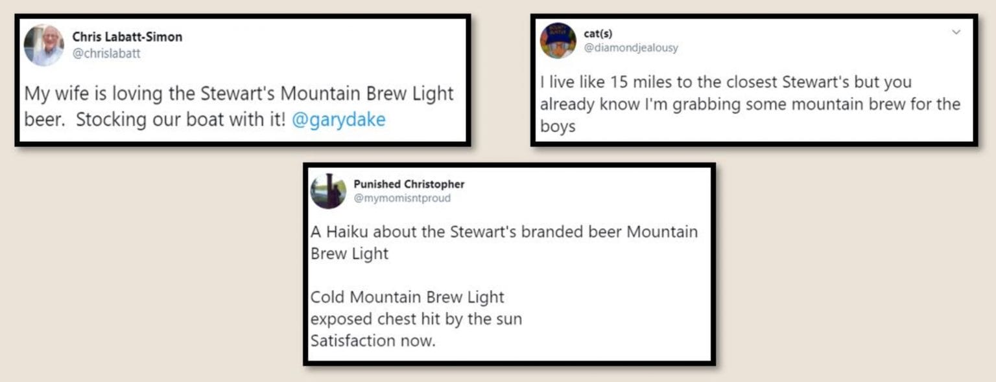Click the haiku text body
Viewport: 996px width, 382px height.
click(414, 317)
